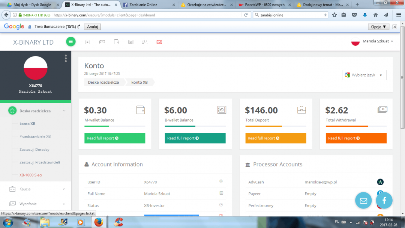Image resolution: width=405 pixels, height=228 pixels.
Task: Open the Opcje translation options dropdown
Action: (x=378, y=27)
